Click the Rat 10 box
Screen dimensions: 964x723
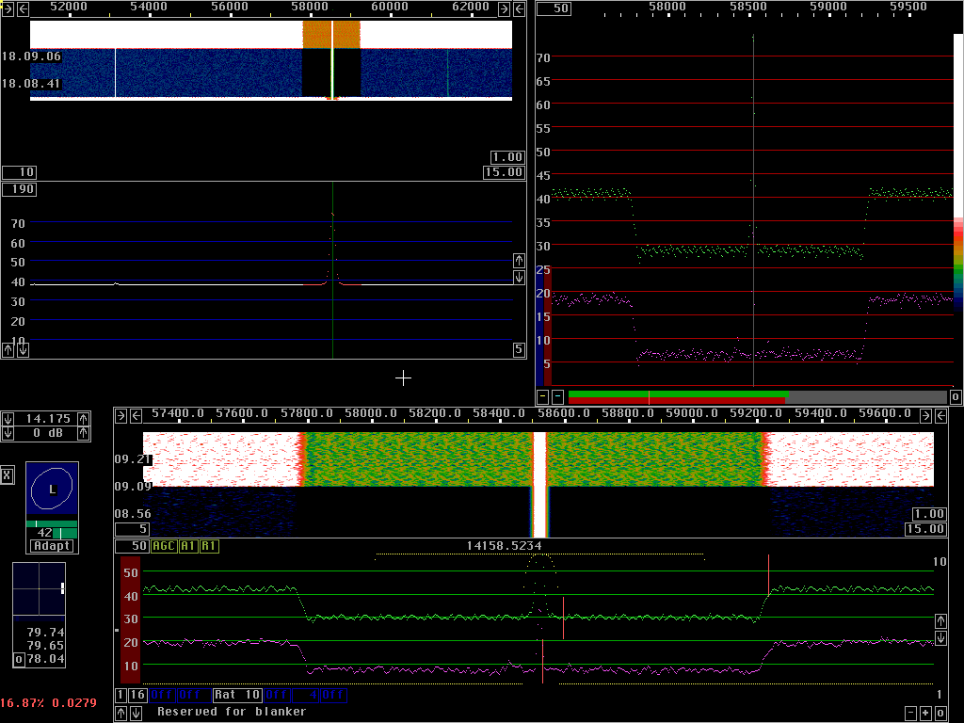pos(237,696)
